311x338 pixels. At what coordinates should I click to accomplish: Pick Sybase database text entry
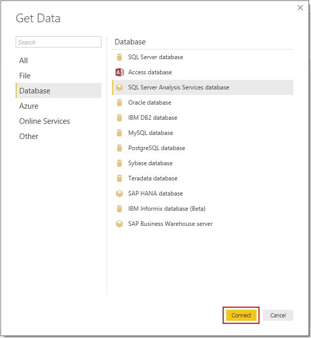click(x=150, y=163)
